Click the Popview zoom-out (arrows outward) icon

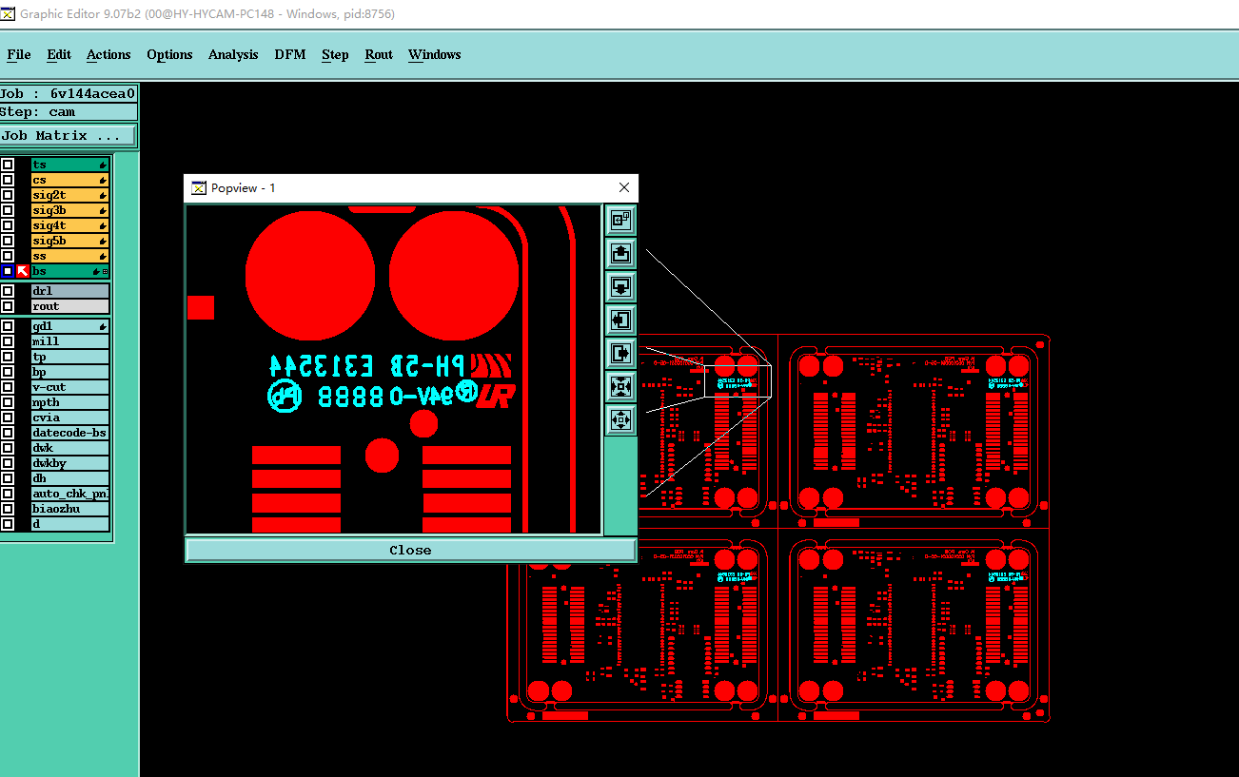620,418
